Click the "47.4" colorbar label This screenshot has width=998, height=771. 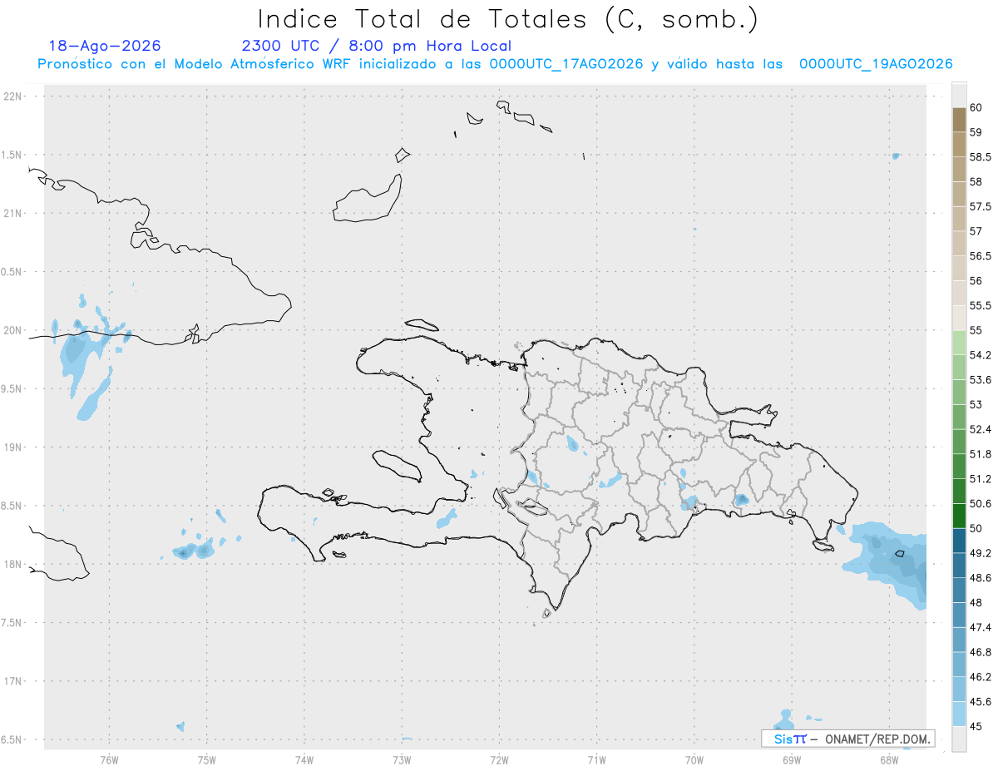981,627
